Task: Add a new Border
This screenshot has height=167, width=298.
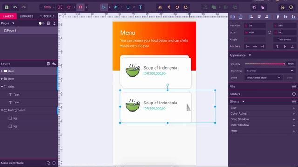Action: tap(294, 94)
